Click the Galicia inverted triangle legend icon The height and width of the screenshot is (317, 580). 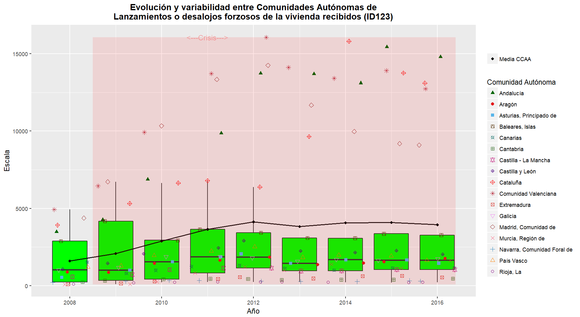[493, 216]
